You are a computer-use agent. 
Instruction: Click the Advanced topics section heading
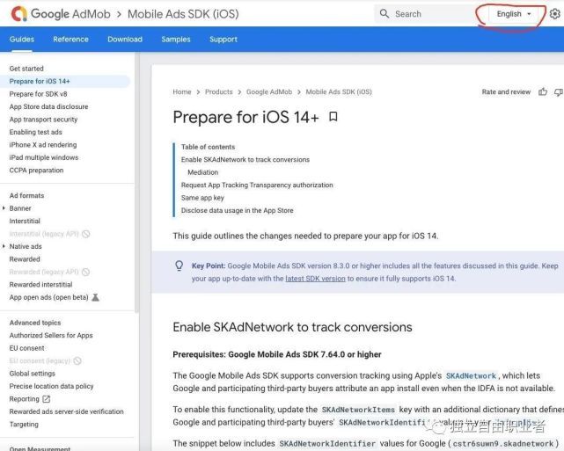tap(35, 323)
